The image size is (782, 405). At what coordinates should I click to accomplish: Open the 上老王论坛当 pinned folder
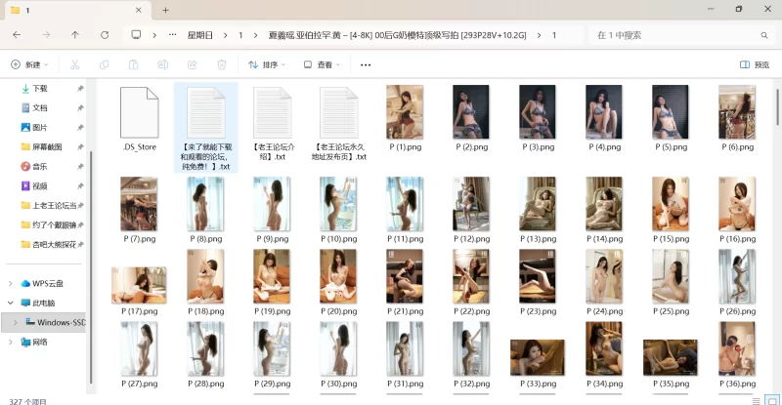(55, 205)
